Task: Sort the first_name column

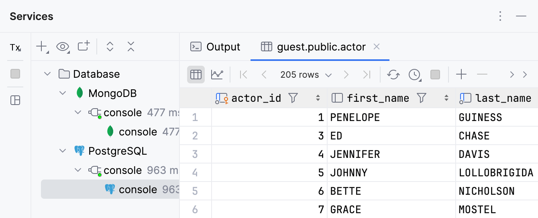Action: click(x=446, y=98)
